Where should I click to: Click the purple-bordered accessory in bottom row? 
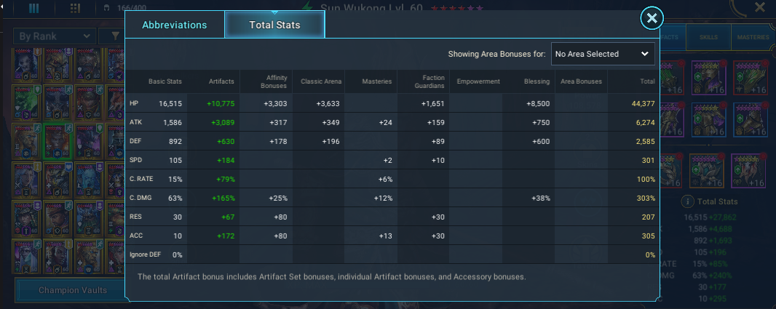point(749,171)
